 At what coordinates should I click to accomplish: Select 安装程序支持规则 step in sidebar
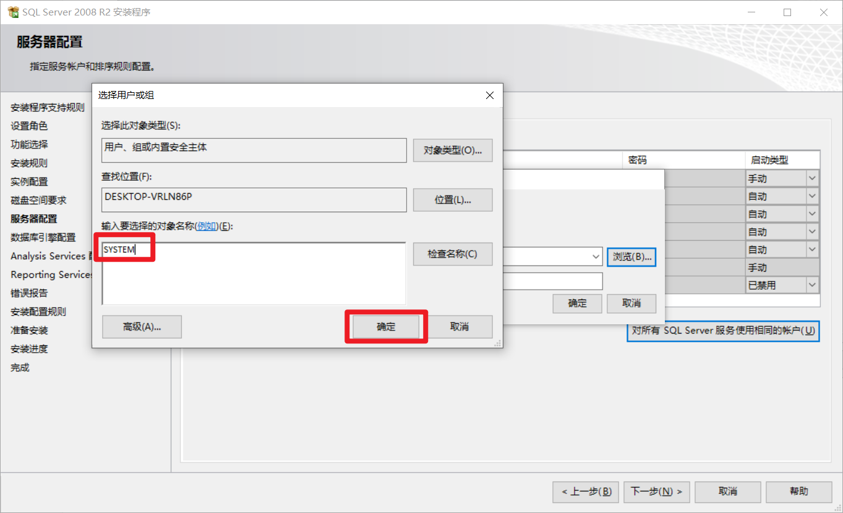point(48,107)
